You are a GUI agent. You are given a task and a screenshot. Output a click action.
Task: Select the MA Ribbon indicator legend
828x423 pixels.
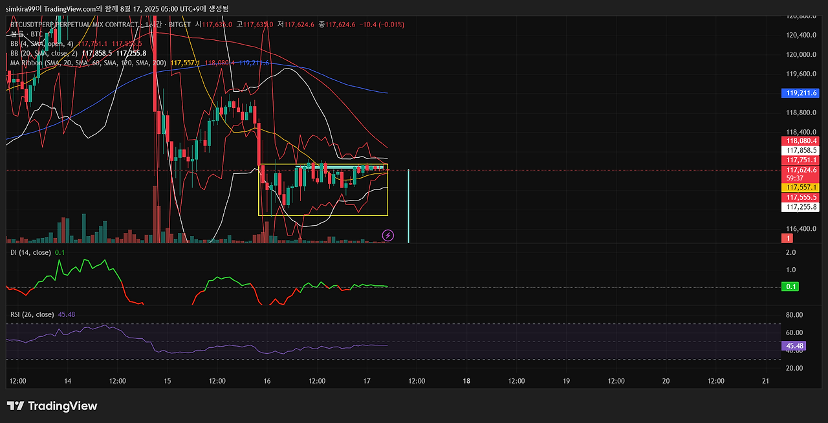pos(89,63)
